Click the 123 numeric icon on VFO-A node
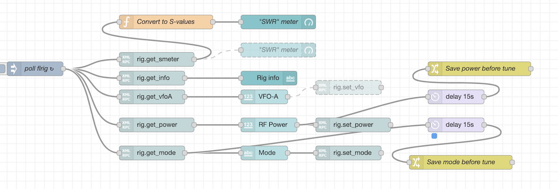This screenshot has width=558, height=189. click(x=248, y=96)
